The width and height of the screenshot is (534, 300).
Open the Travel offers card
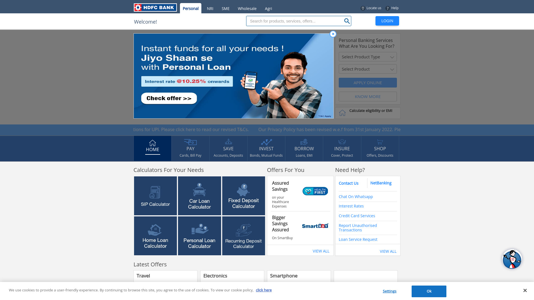pyautogui.click(x=165, y=276)
